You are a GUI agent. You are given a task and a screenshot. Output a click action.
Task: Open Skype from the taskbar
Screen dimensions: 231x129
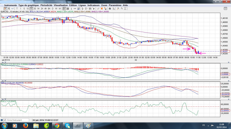67,126
